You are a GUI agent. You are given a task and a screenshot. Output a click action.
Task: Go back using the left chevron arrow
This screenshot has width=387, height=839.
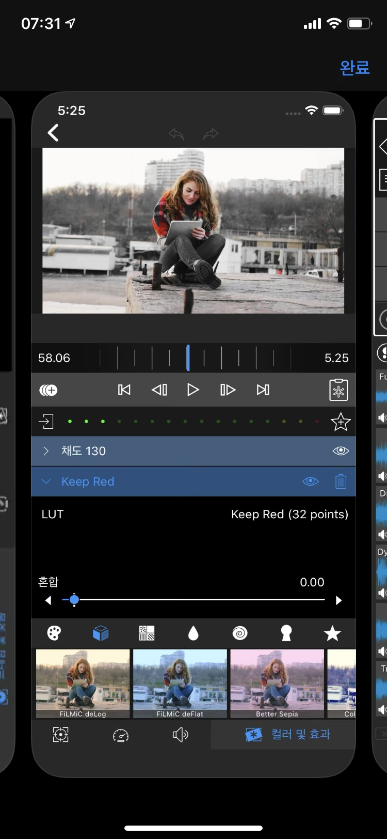tap(53, 133)
